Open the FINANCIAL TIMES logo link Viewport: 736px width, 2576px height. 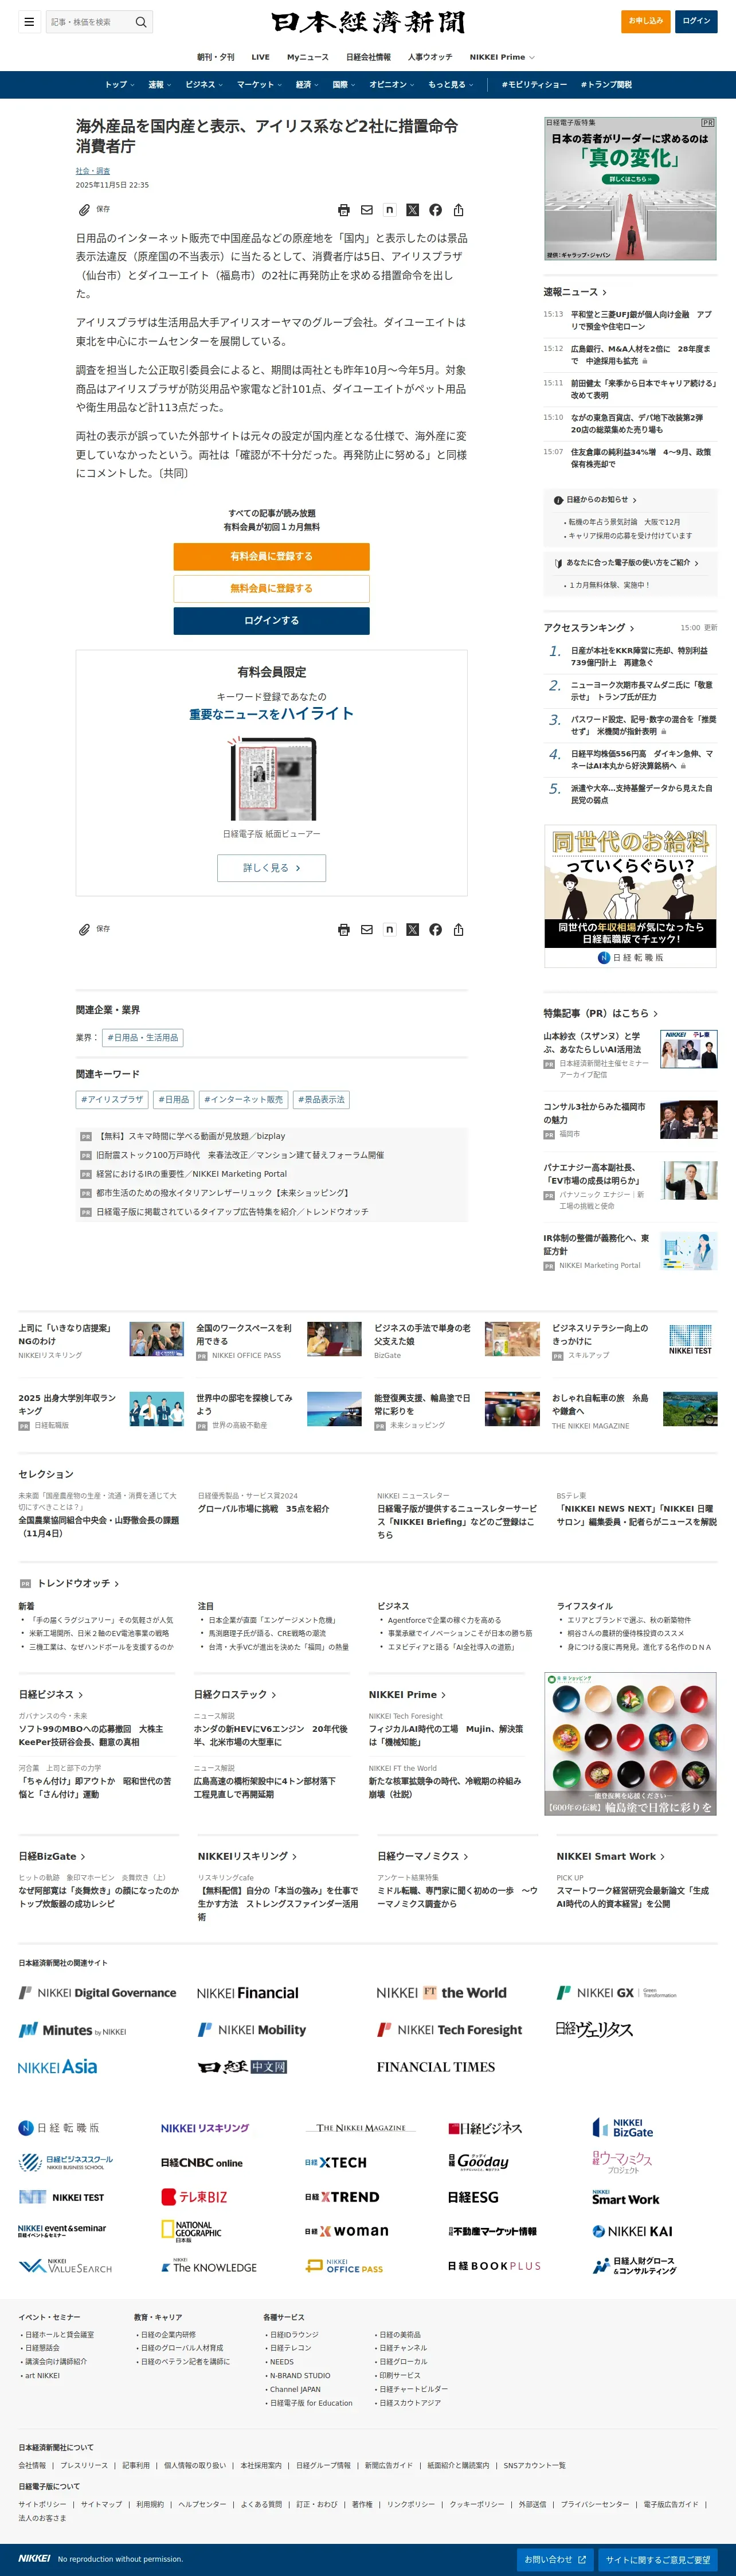[x=436, y=2066]
